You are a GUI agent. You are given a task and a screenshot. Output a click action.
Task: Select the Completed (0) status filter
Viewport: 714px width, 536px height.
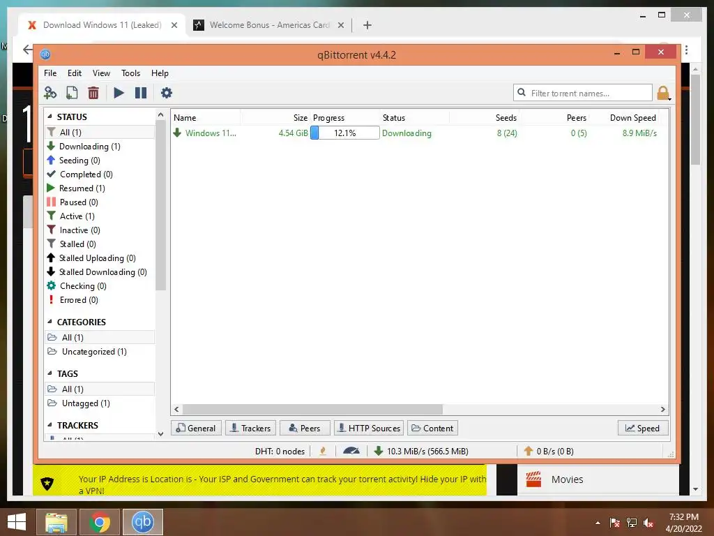click(86, 174)
